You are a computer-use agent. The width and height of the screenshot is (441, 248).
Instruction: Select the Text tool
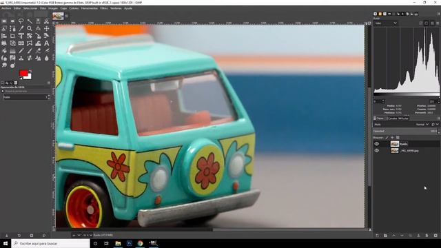[46, 43]
